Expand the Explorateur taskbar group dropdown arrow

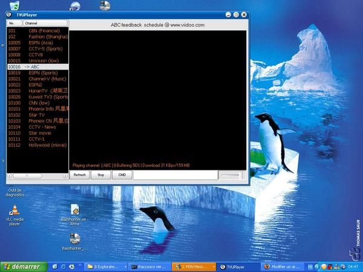tap(125, 267)
